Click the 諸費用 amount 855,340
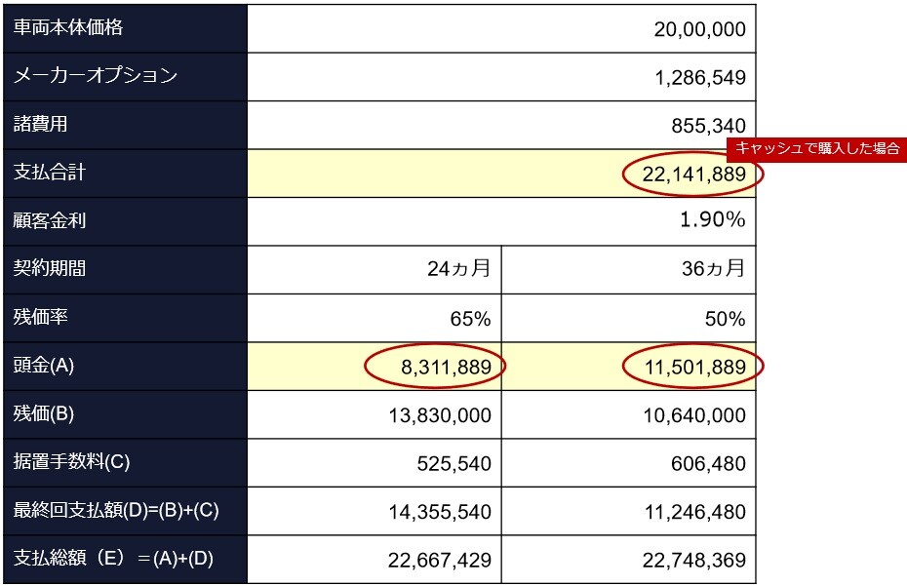 (x=708, y=126)
